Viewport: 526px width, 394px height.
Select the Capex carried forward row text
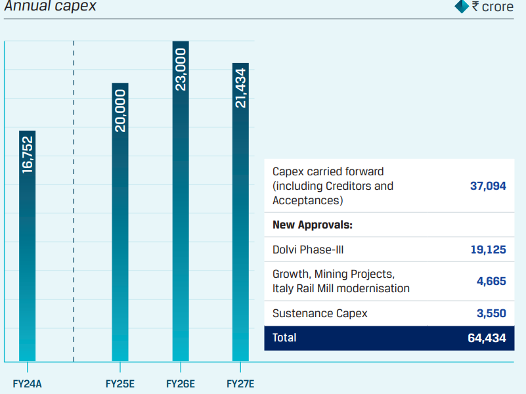(x=332, y=186)
